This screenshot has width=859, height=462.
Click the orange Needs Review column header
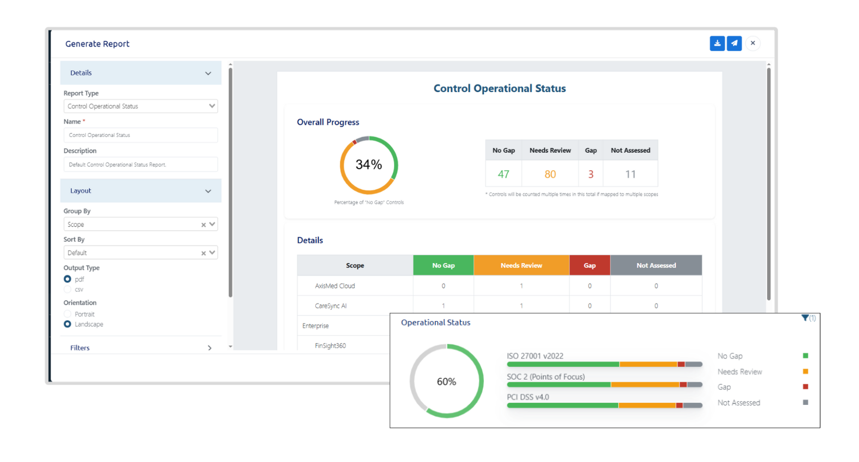(x=521, y=265)
